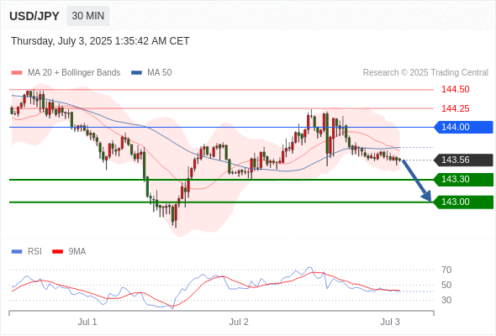Click the RSI 50 level label

(x=446, y=285)
